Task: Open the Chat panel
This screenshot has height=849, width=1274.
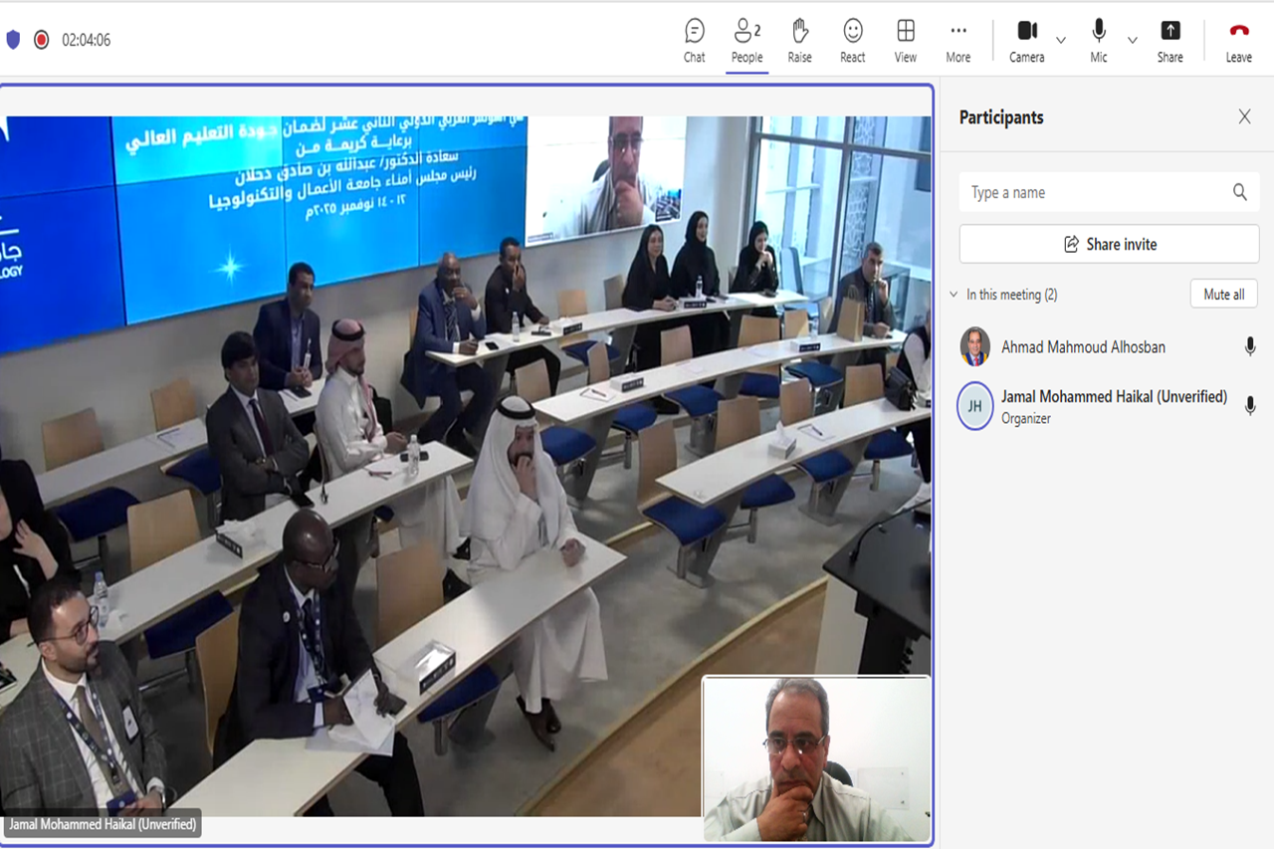Action: tap(694, 41)
